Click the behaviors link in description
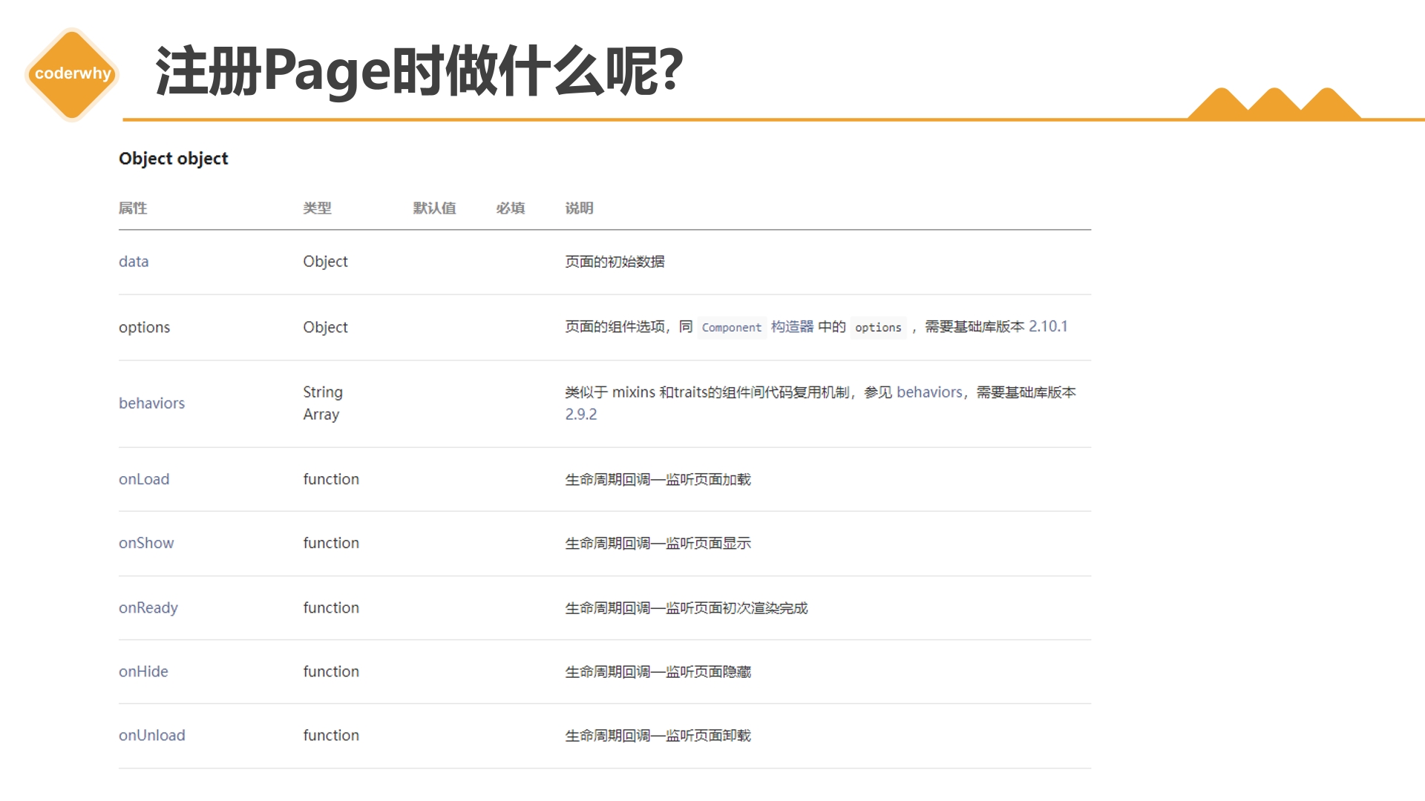Image resolution: width=1425 pixels, height=801 pixels. pyautogui.click(x=929, y=392)
